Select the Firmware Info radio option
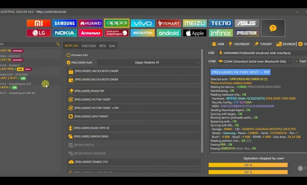The image size is (307, 185). [68, 55]
